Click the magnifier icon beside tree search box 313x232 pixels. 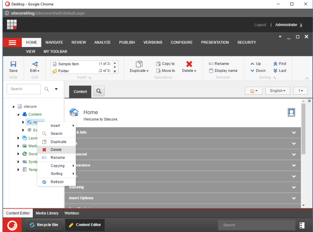click(x=47, y=89)
